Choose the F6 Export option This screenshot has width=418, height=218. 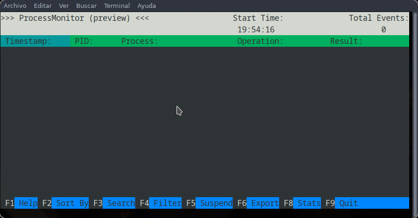pyautogui.click(x=258, y=203)
